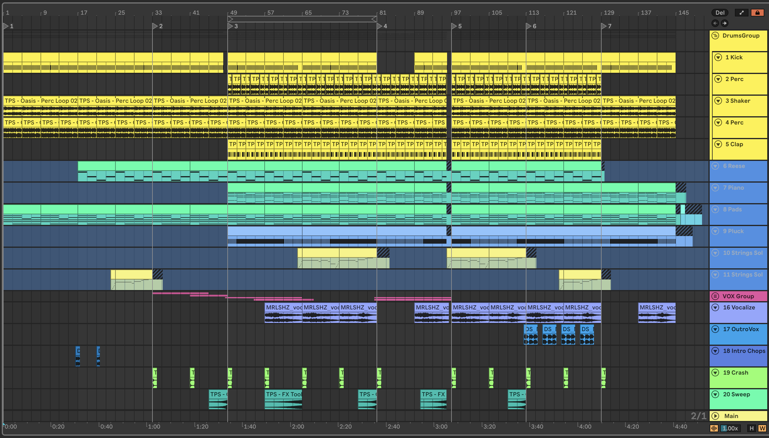Select locator 5 marker
769x438 pixels.
point(454,26)
